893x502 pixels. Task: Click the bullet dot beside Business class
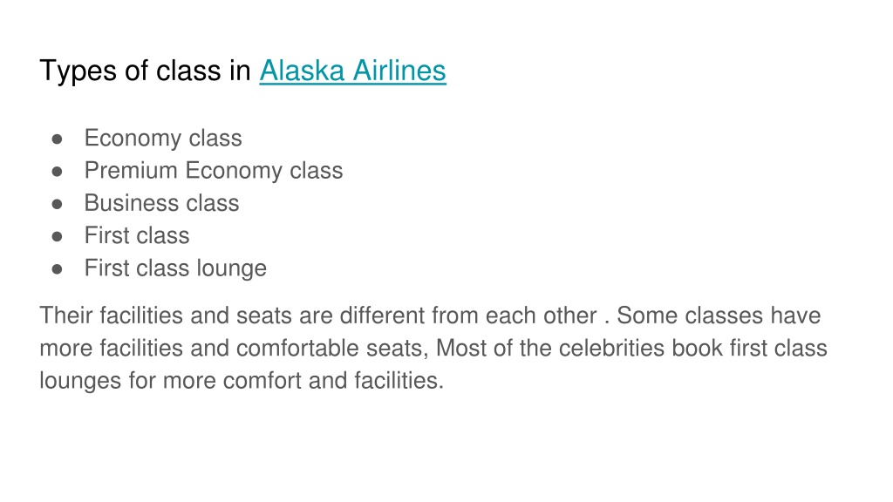[57, 204]
